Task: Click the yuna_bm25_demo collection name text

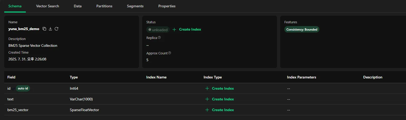Action: 24,29
